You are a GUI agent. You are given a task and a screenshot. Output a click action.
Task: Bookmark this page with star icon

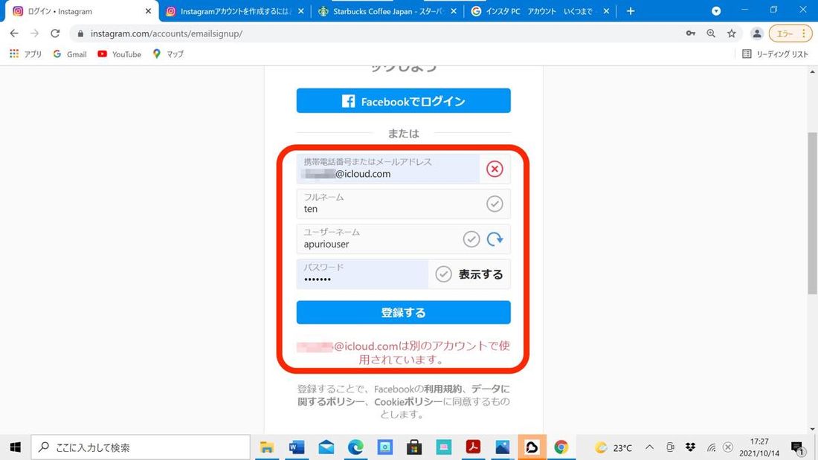pos(732,33)
